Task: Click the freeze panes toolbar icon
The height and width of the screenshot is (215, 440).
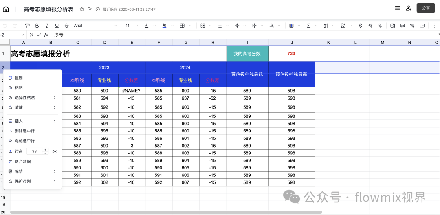Action: coord(393,26)
